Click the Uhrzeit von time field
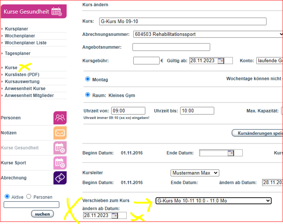 point(128,111)
